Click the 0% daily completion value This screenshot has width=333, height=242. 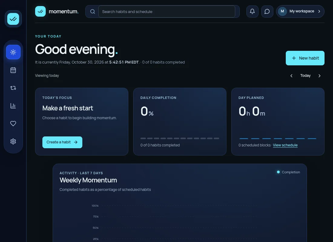(147, 111)
